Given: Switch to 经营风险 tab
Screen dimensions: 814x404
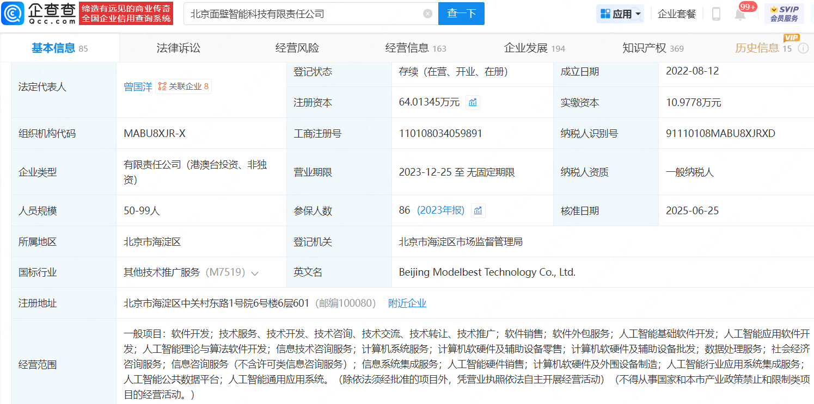Looking at the screenshot, I should tap(297, 48).
